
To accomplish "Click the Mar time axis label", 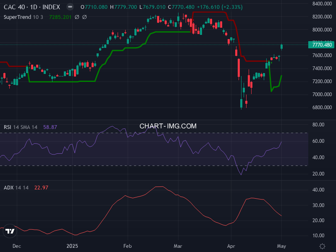I will [178, 246].
